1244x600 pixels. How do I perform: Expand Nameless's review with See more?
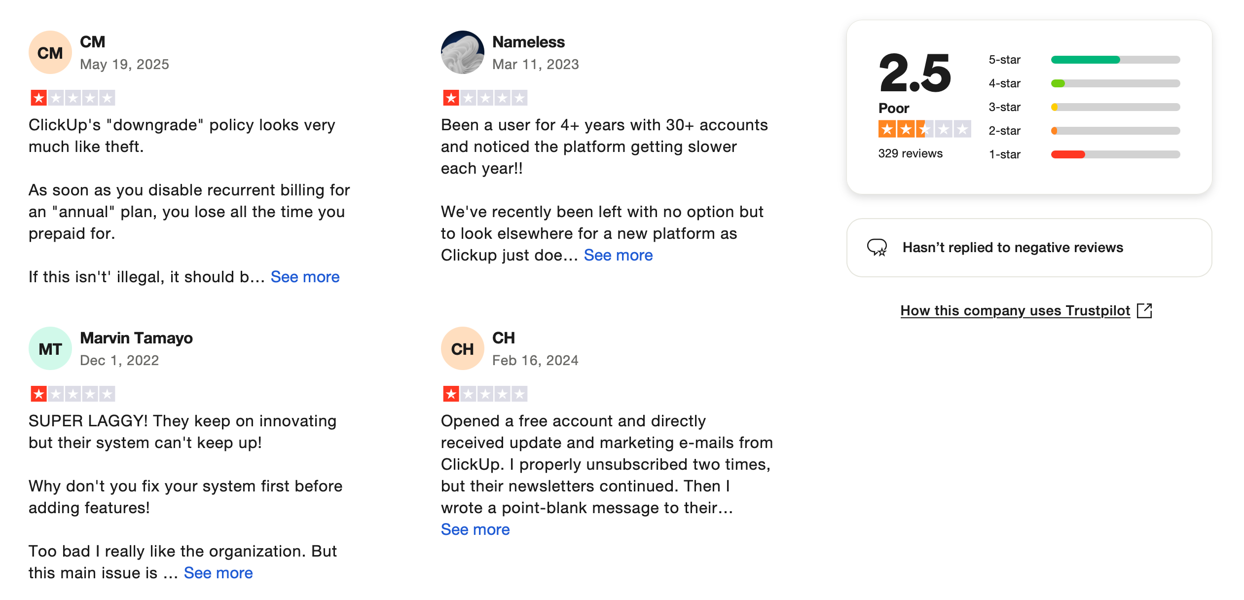pos(618,255)
